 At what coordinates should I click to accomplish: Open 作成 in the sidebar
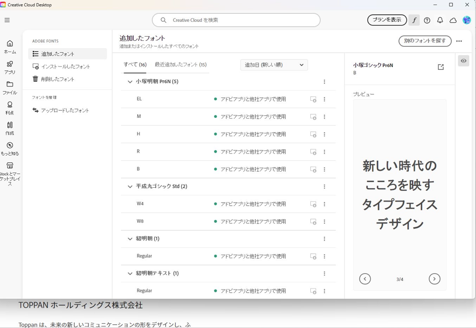click(10, 128)
